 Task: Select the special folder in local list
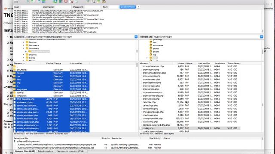click(x=52, y=92)
